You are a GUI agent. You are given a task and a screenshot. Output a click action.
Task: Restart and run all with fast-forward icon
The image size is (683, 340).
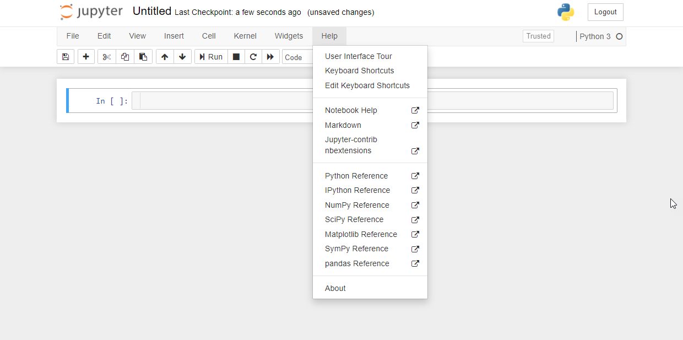[270, 57]
